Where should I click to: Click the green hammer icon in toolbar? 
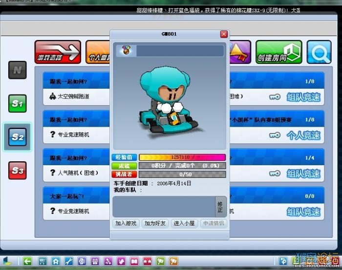pos(161,261)
